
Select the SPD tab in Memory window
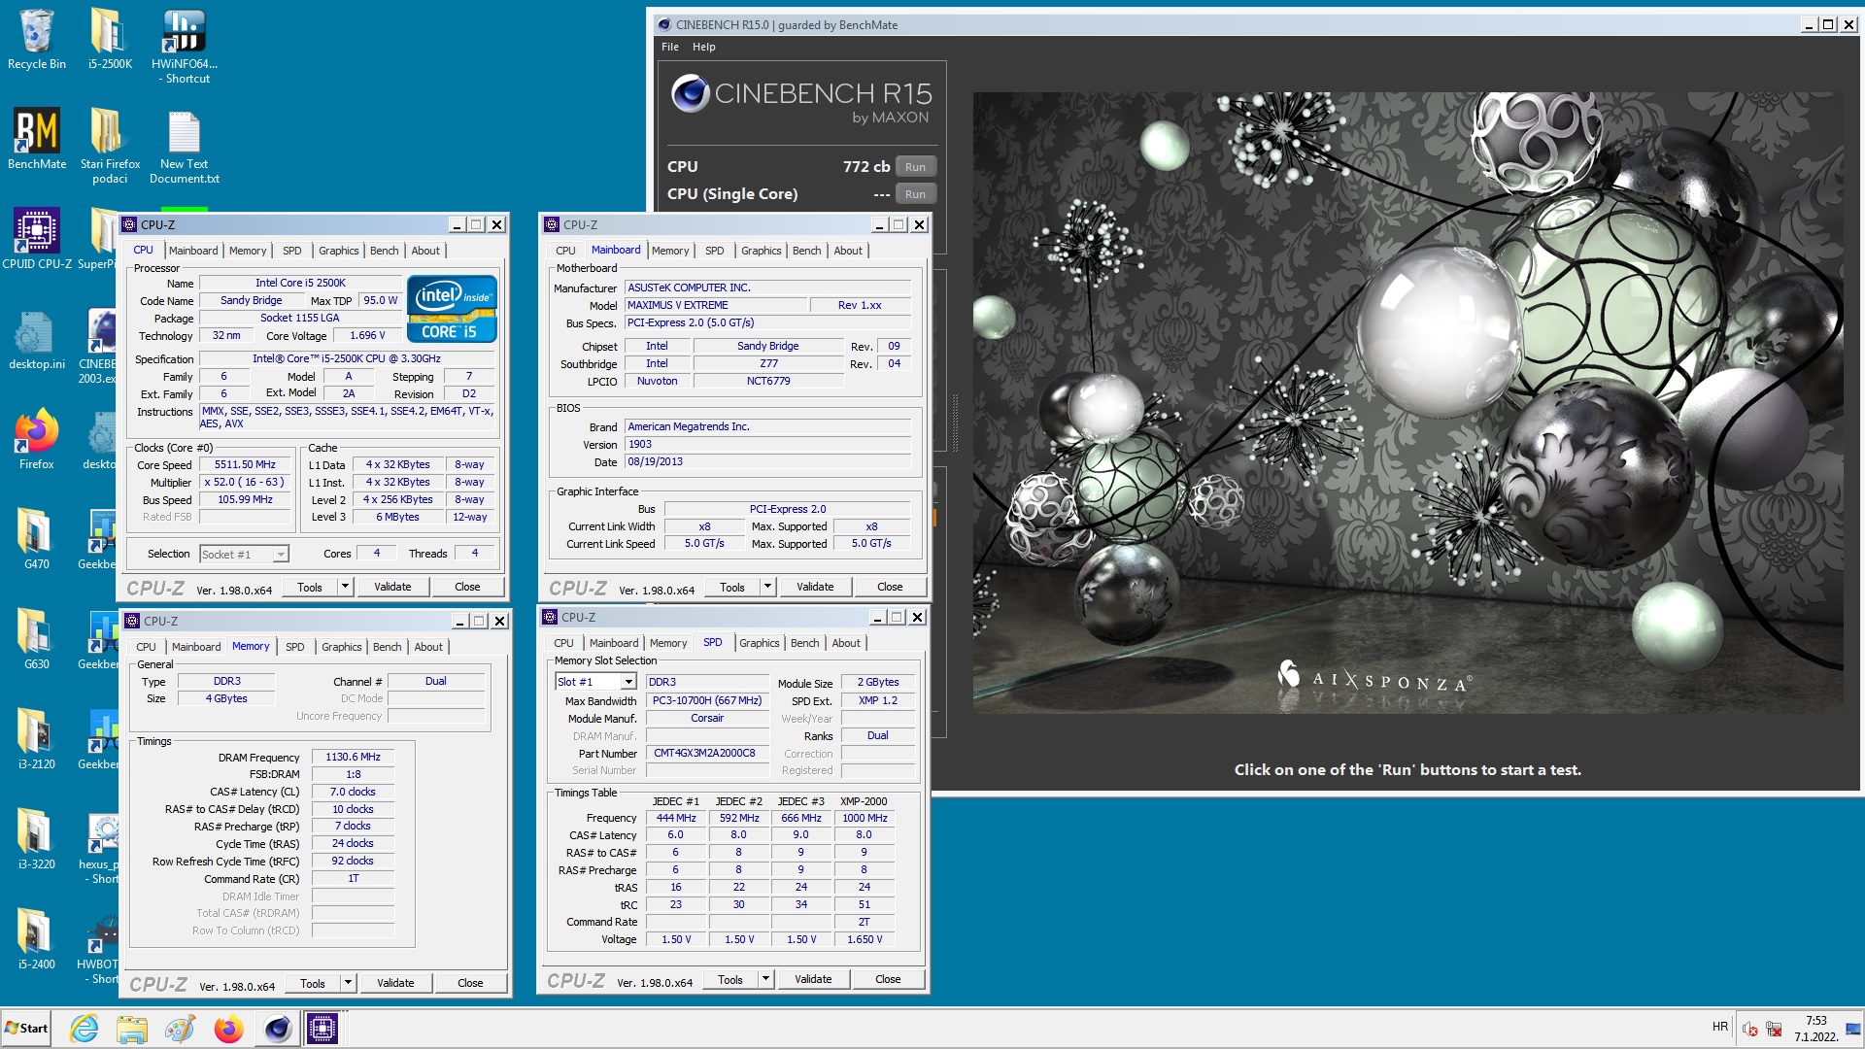tap(295, 647)
